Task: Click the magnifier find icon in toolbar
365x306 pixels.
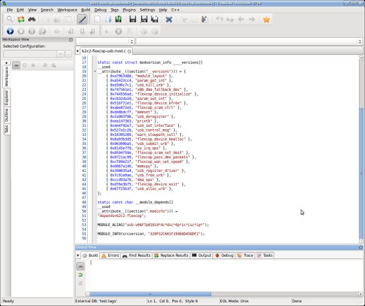Action: (x=10, y=20)
